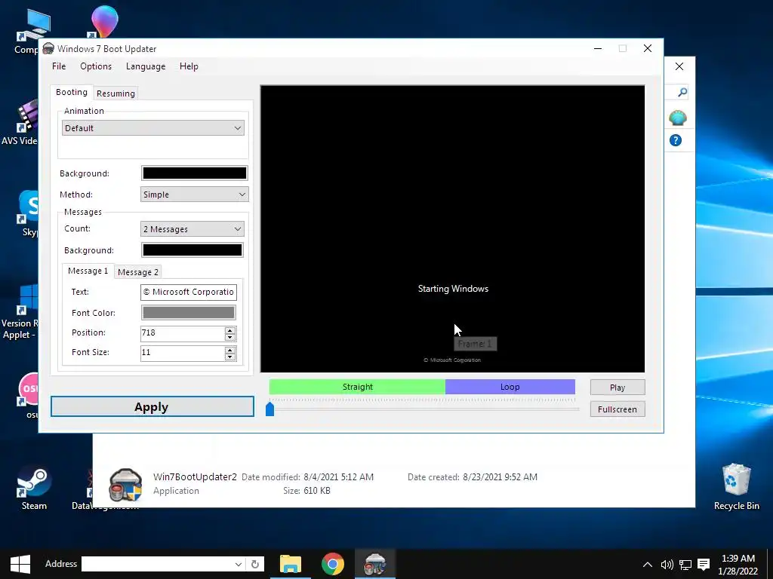Show hidden system tray icons
The image size is (773, 579).
click(647, 565)
